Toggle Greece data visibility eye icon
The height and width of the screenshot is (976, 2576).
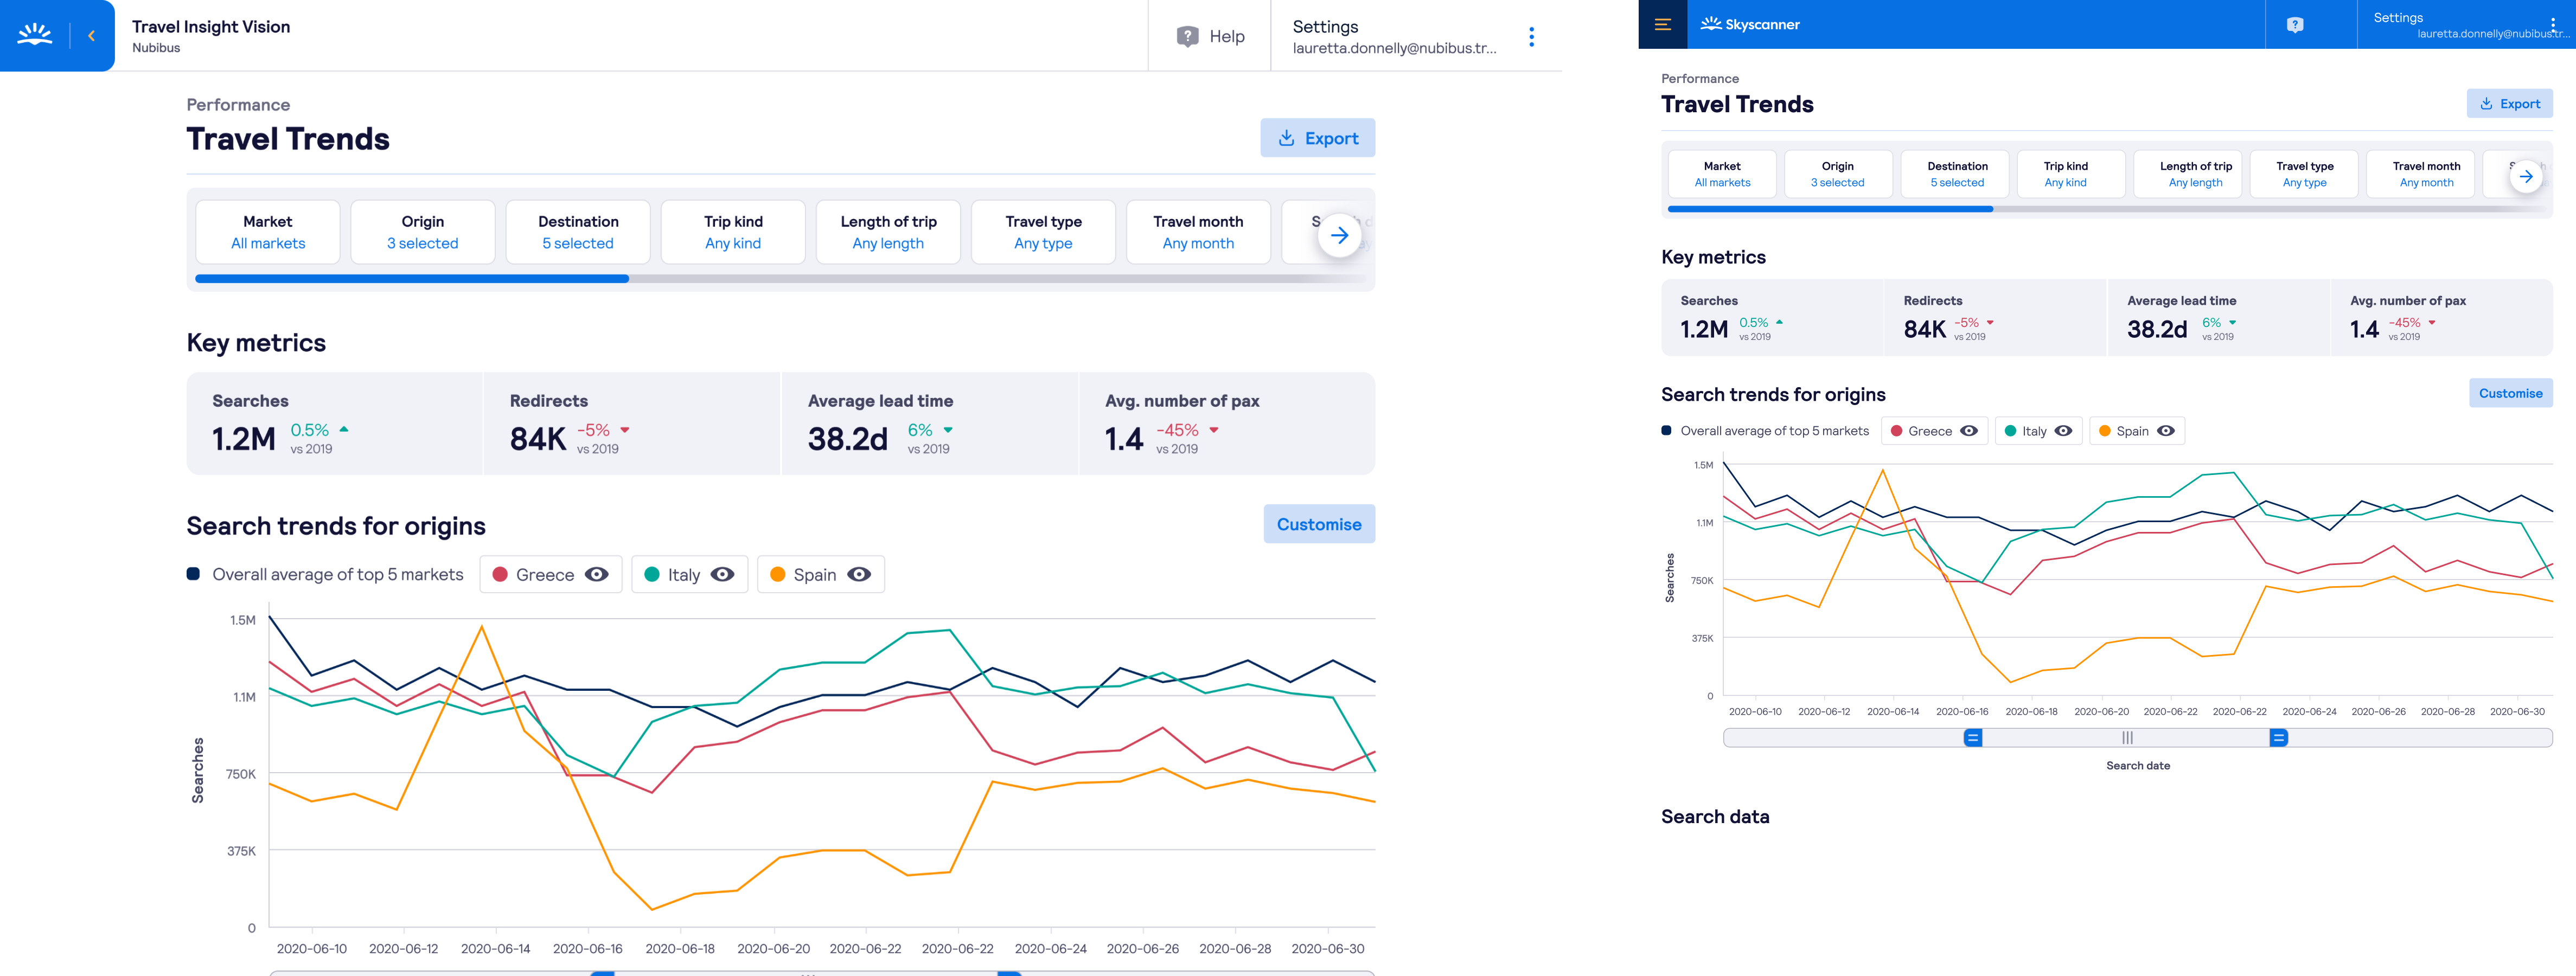pos(595,575)
